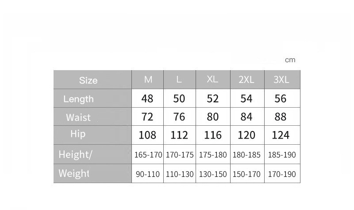Viewport: 354px width, 210px height.
Task: Click the Hip row label
Action: point(78,134)
